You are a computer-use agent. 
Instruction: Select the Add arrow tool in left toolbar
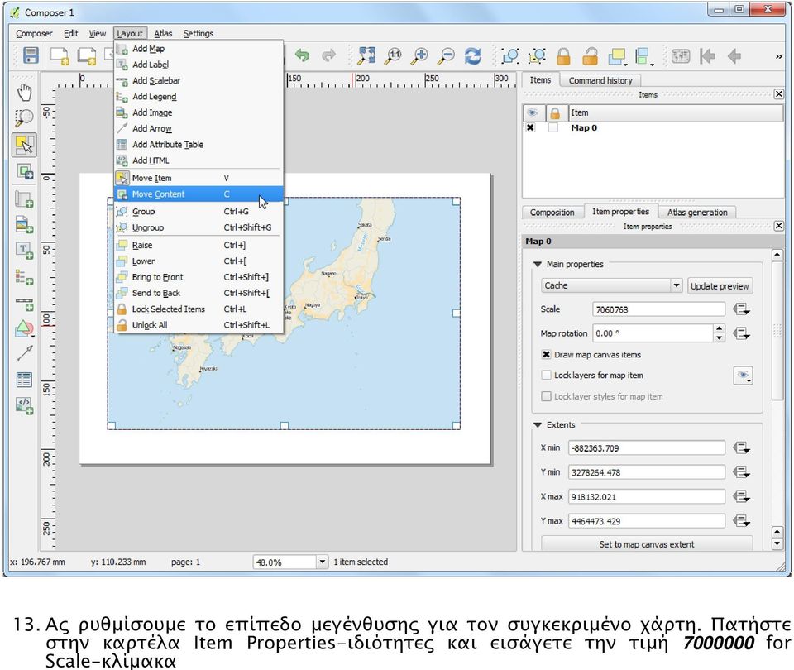coord(24,353)
